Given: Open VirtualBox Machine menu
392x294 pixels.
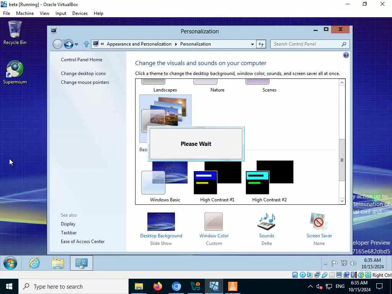Looking at the screenshot, I should point(25,13).
